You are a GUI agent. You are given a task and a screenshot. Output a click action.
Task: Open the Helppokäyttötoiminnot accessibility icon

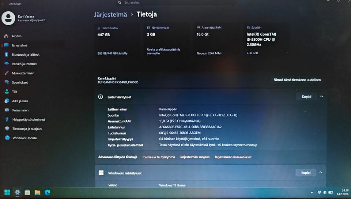[7, 119]
